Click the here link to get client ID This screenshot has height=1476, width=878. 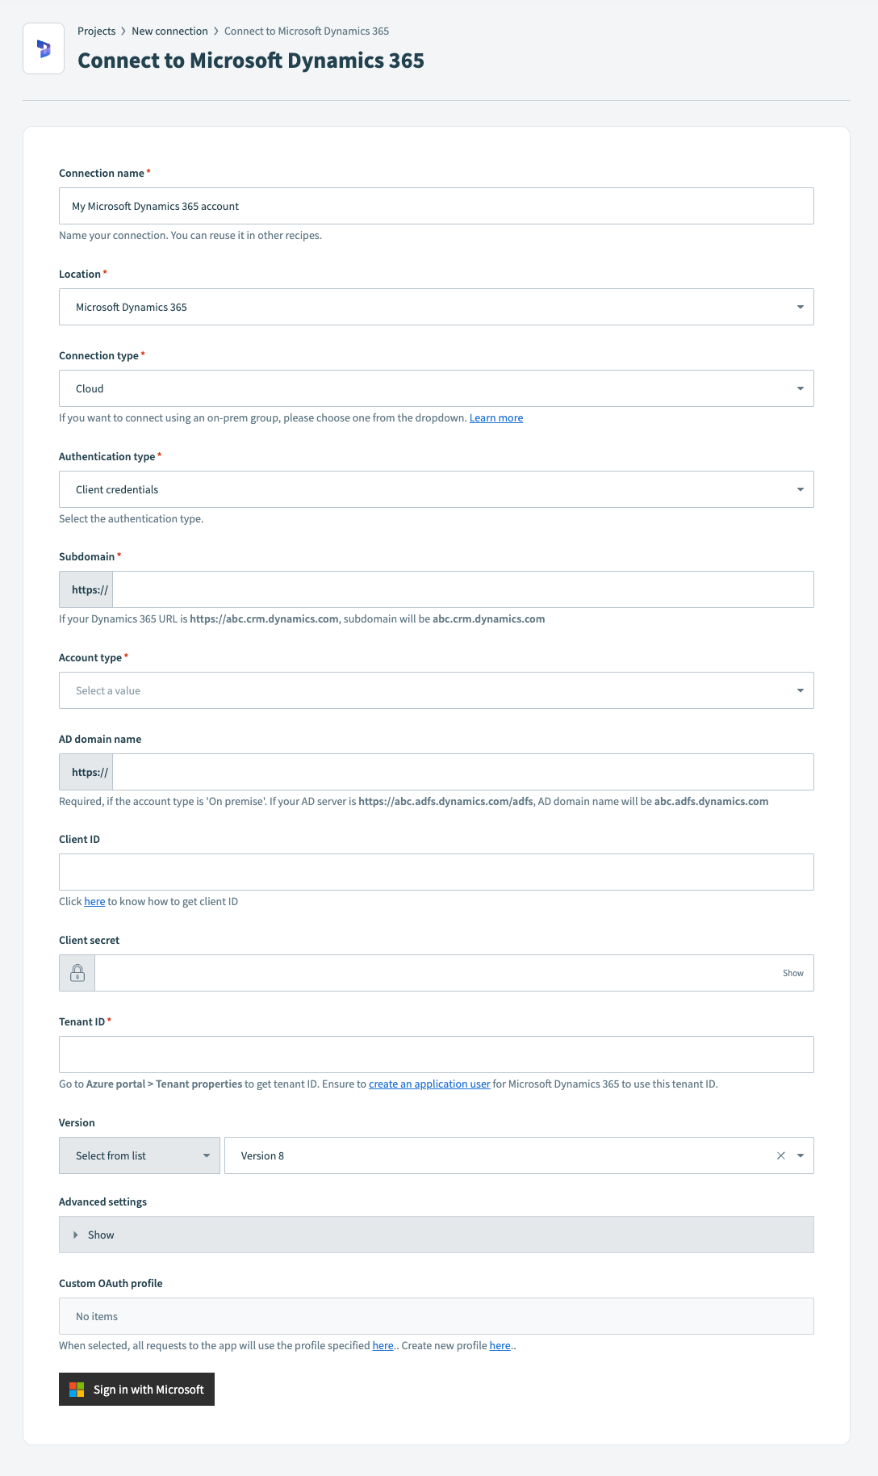[x=94, y=901]
